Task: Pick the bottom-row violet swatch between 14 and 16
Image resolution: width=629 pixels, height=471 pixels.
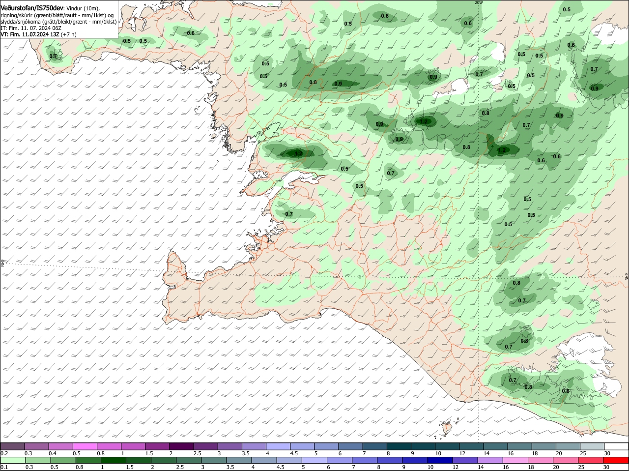Action: tap(490, 460)
